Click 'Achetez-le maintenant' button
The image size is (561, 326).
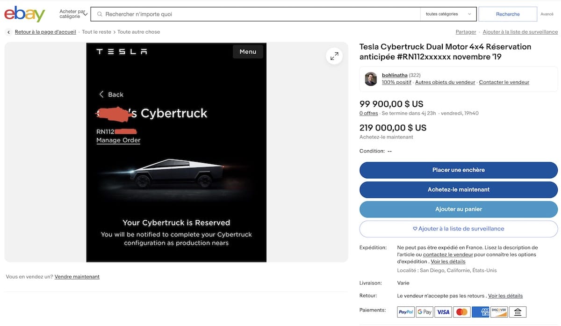(458, 190)
